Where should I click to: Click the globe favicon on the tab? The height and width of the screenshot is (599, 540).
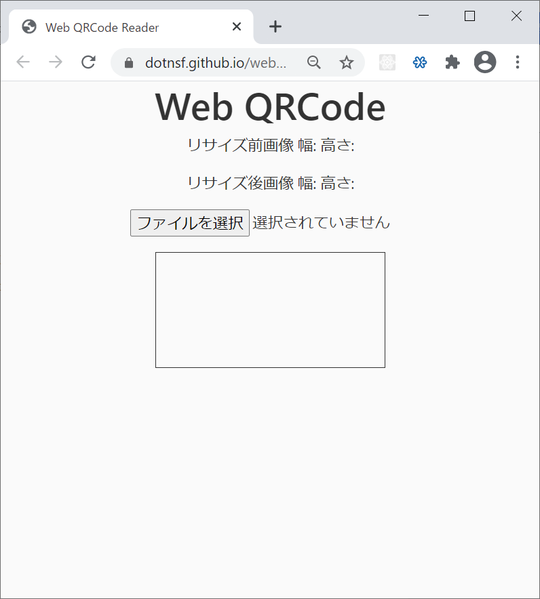[x=29, y=26]
